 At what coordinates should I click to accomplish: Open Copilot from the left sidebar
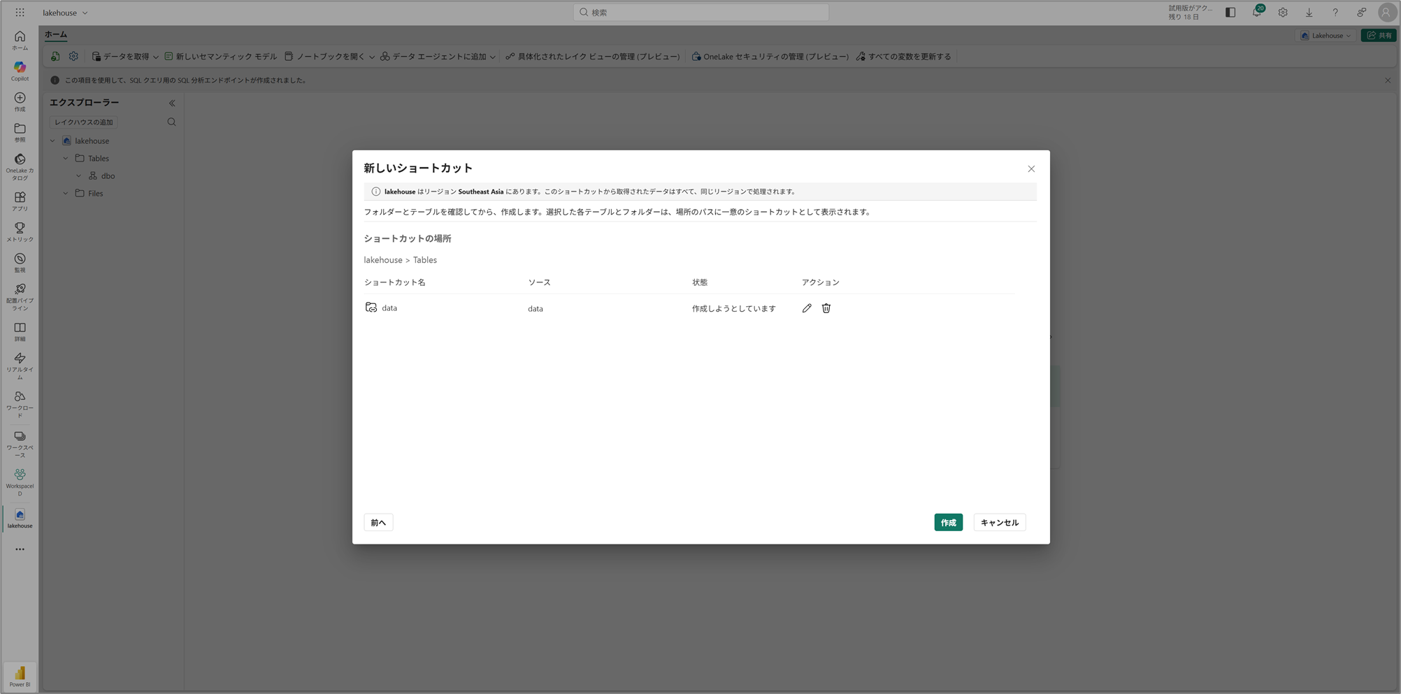[20, 71]
